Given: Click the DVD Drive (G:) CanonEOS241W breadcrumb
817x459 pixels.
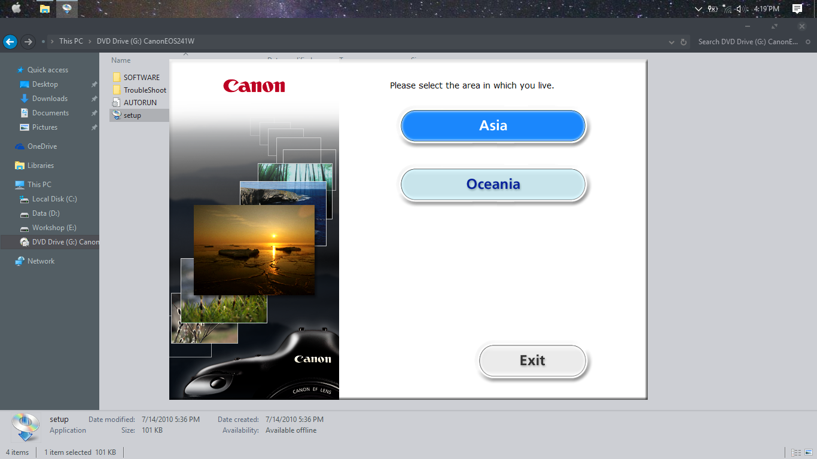Looking at the screenshot, I should [x=145, y=41].
